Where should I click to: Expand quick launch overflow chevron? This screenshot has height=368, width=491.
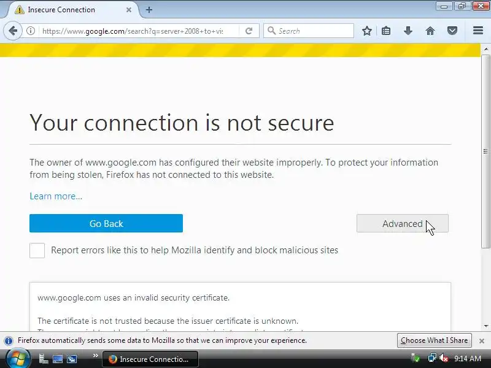coord(96,356)
